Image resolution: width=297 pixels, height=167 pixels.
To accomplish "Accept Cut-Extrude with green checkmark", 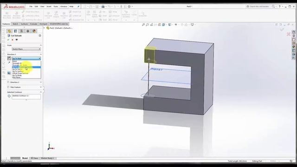I will point(8,40).
